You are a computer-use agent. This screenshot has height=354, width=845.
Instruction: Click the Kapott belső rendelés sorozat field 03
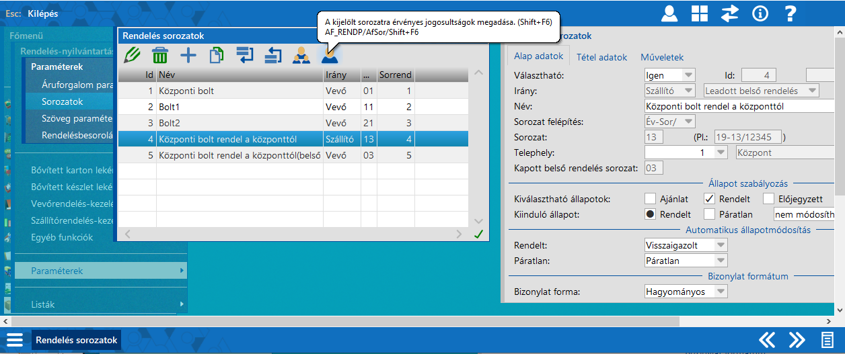(654, 168)
